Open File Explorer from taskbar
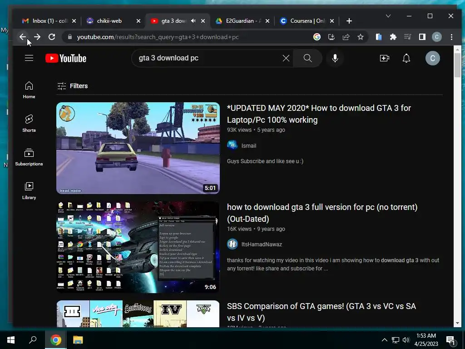Viewport: 465px width, 349px height. 78,340
